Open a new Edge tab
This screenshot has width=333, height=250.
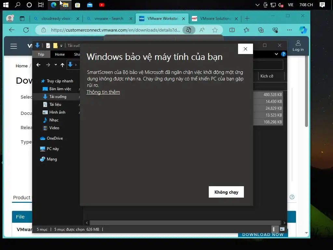click(247, 19)
